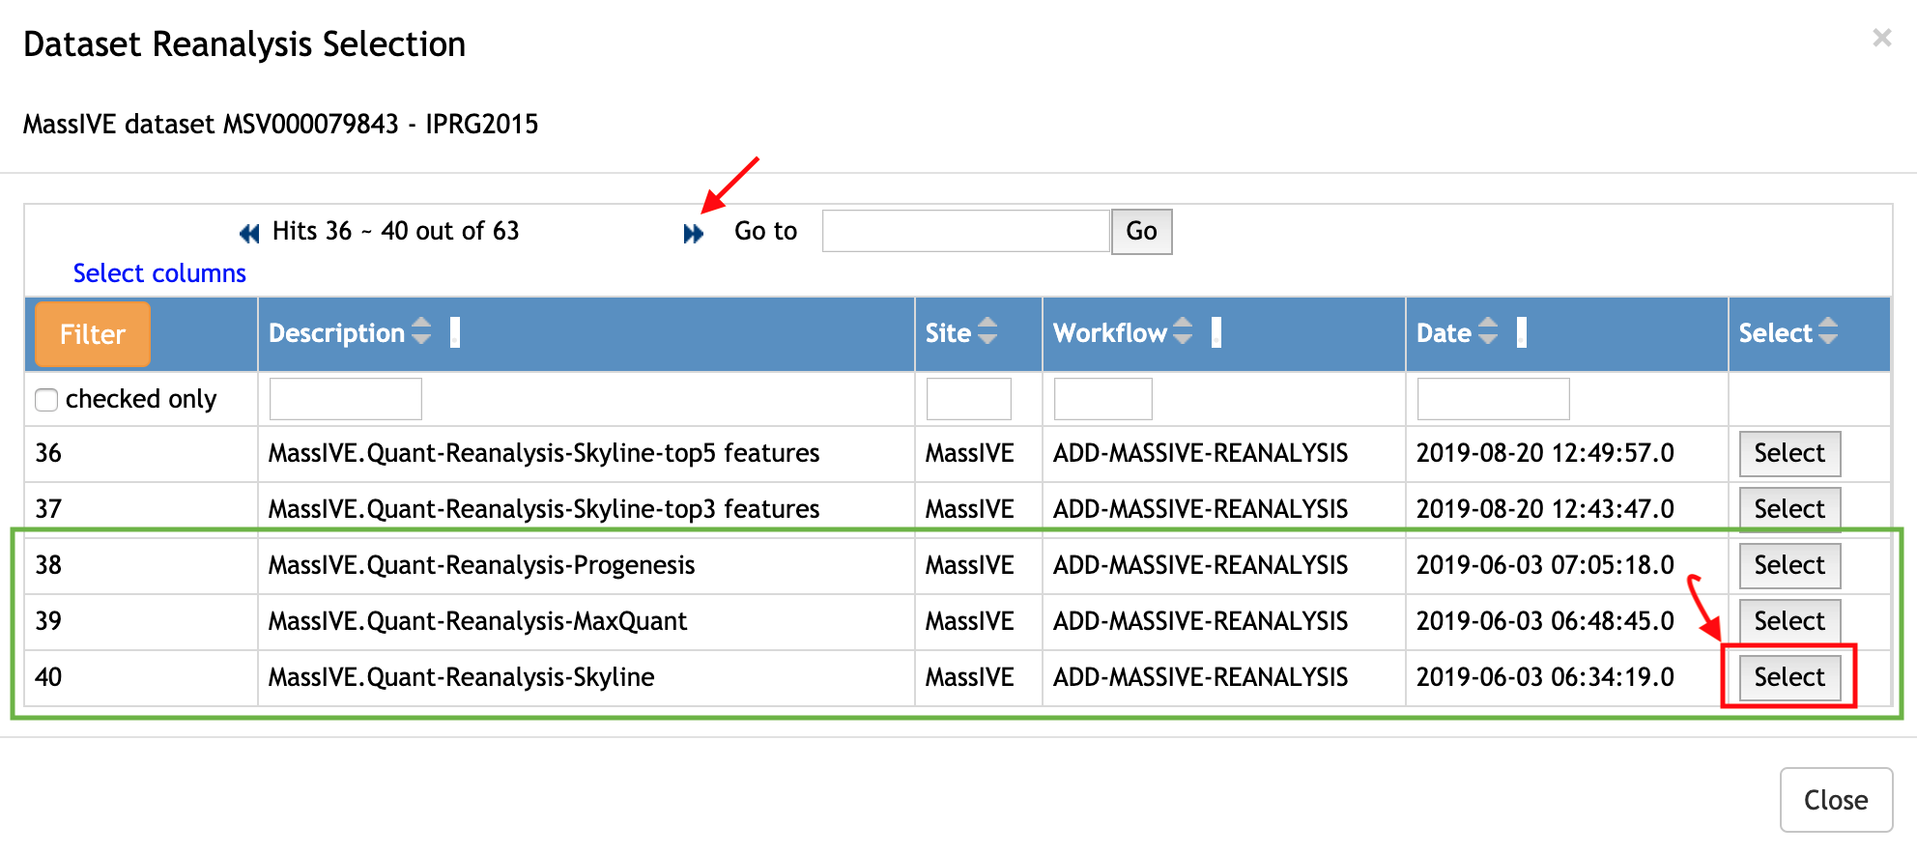Select the Quant-Reanalysis-Skyline row 40

click(x=1789, y=677)
